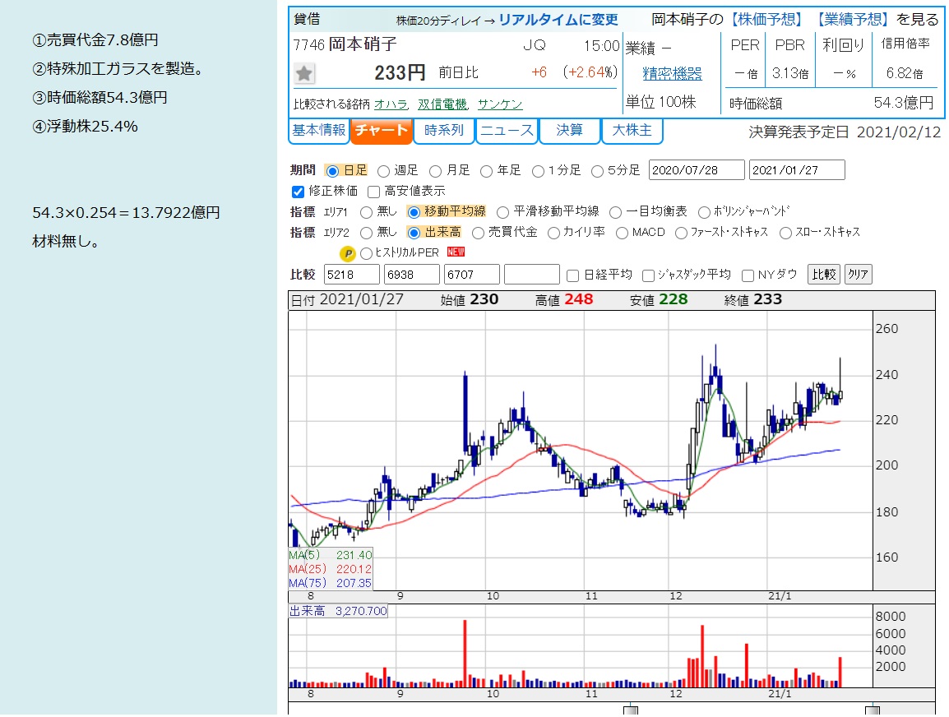Viewport: 949px width, 717px height.
Task: Click the 時価総額 54.3億円 value
Action: (904, 103)
